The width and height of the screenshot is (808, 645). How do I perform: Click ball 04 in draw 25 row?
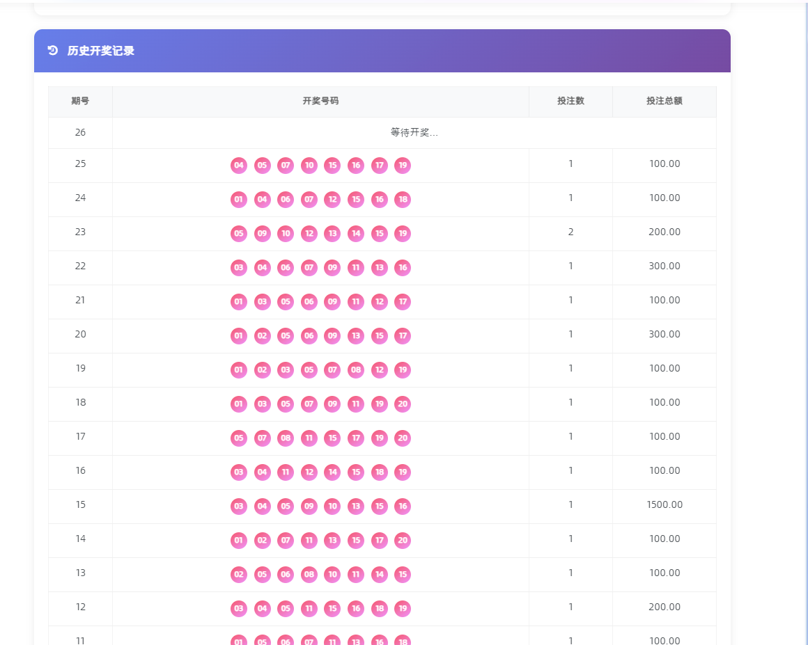[239, 166]
